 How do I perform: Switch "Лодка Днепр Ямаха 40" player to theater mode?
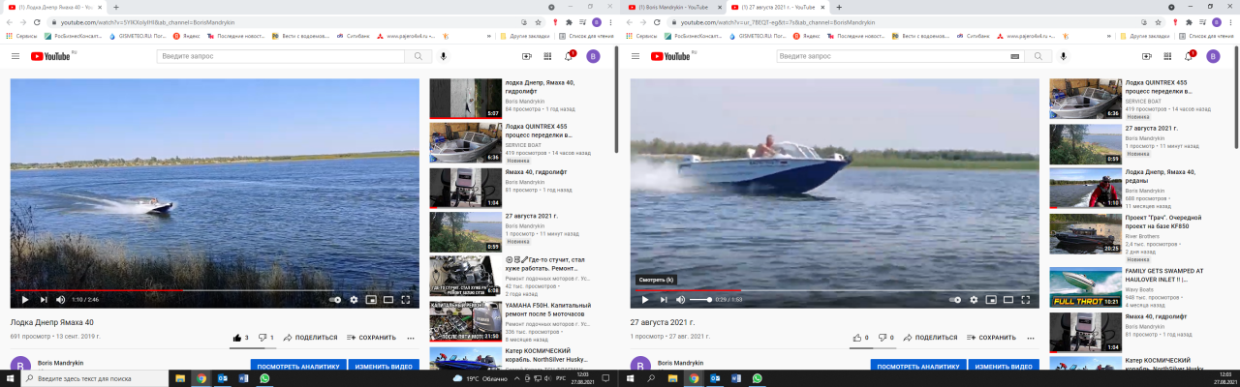coord(388,300)
